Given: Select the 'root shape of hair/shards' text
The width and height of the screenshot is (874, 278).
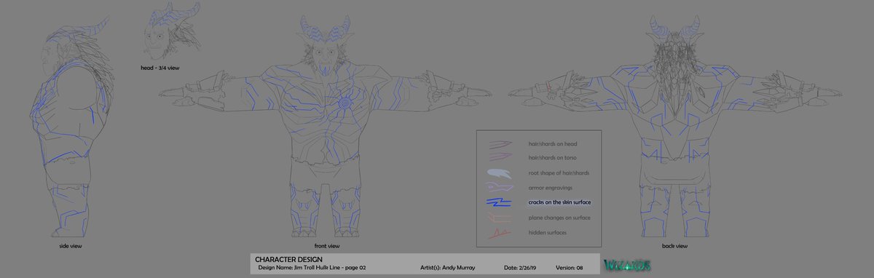Looking at the screenshot, I should coord(559,173).
